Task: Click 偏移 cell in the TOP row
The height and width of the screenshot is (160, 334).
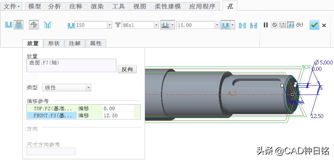Action: pyautogui.click(x=89, y=109)
